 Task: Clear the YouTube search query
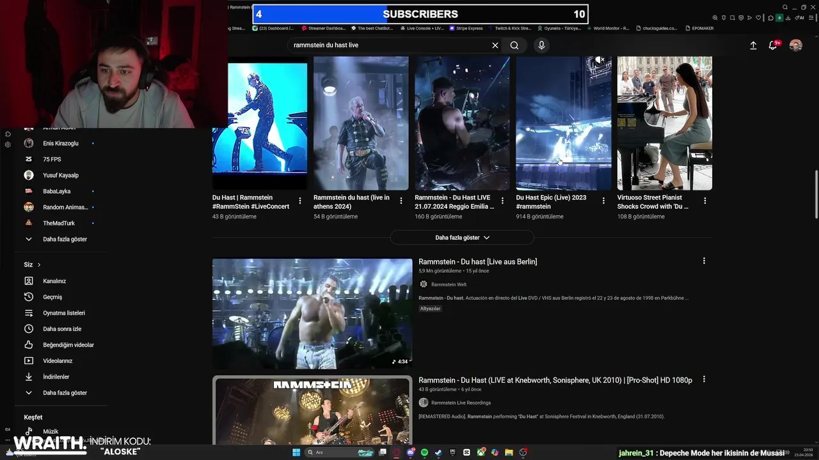pos(495,45)
